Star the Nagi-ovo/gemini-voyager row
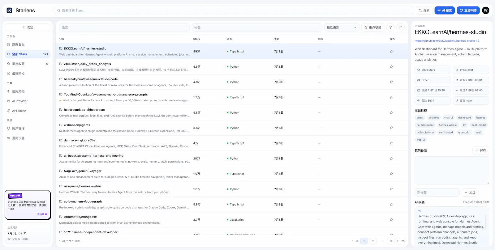495x250 pixels. tap(391, 174)
